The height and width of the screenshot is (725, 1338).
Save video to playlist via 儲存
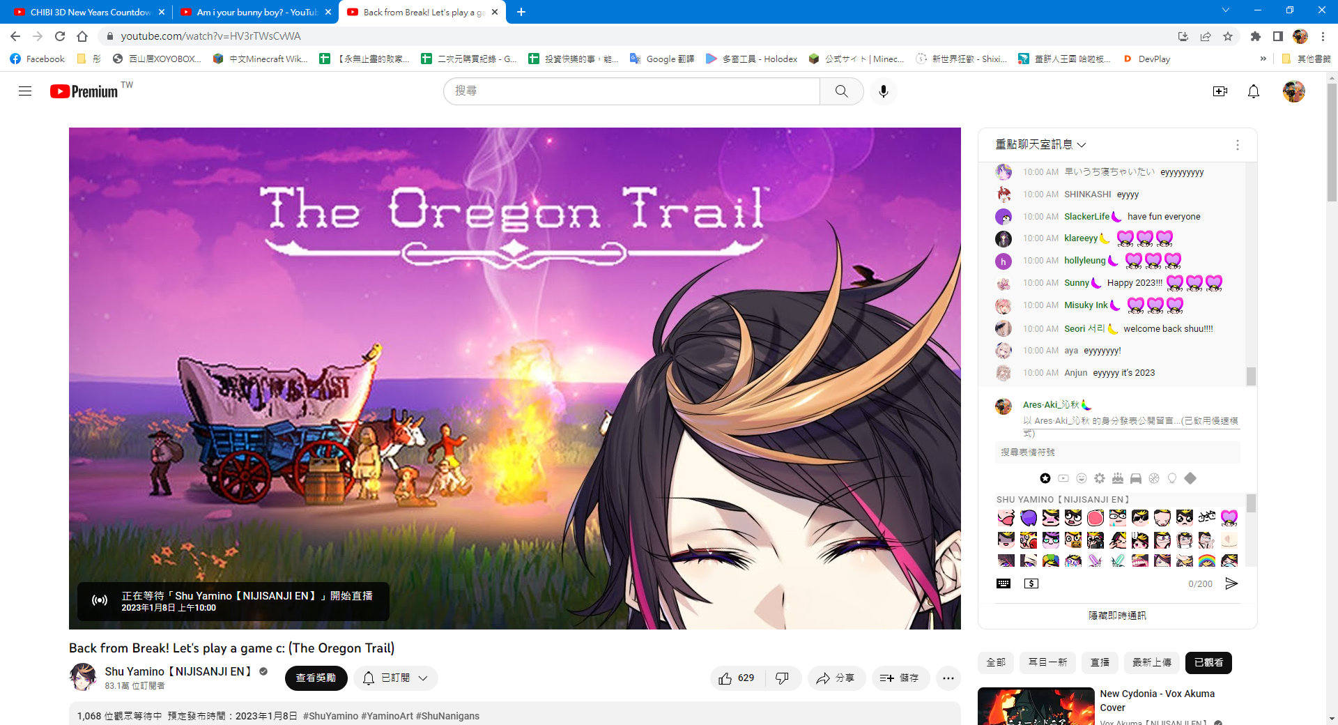click(900, 678)
